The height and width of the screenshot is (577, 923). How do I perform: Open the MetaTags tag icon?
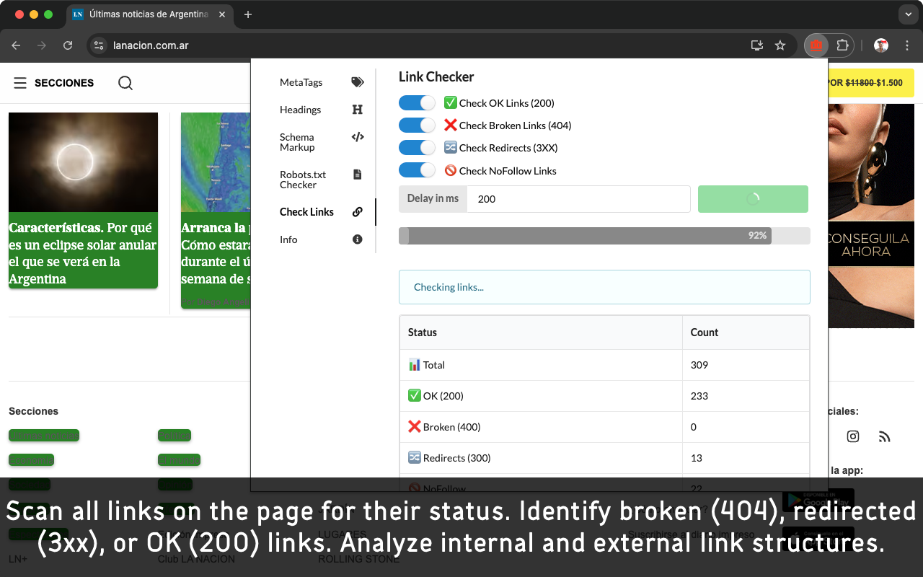(357, 82)
